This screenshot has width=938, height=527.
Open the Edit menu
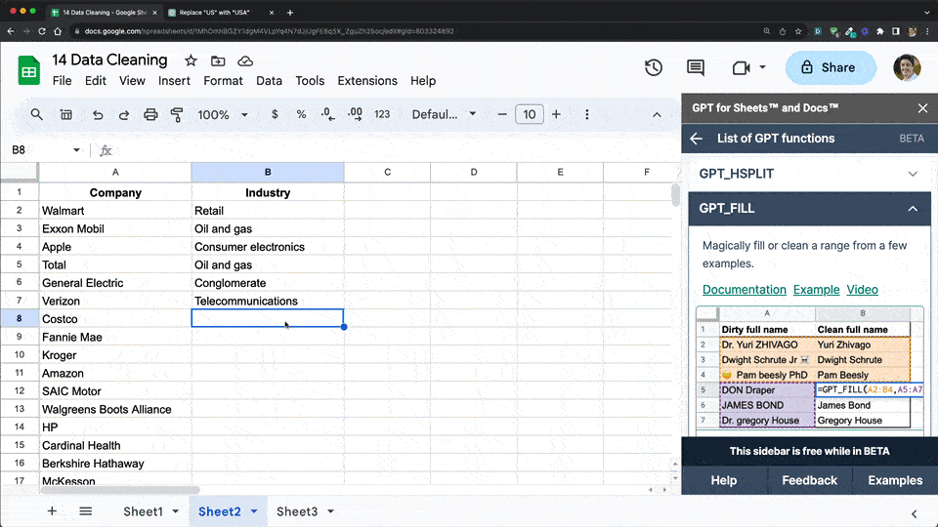95,81
